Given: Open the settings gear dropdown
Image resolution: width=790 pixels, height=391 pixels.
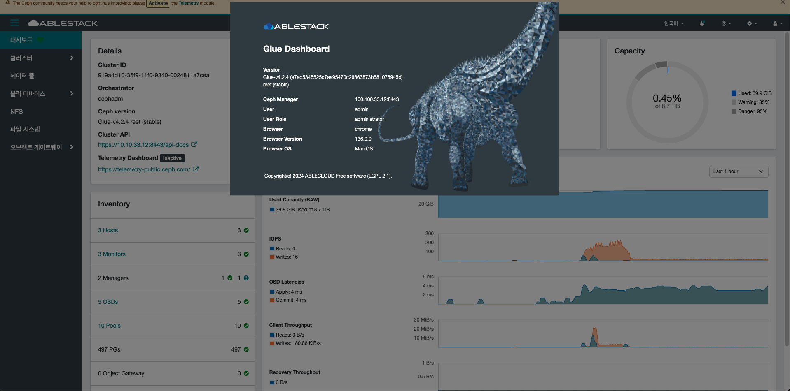Looking at the screenshot, I should 752,23.
